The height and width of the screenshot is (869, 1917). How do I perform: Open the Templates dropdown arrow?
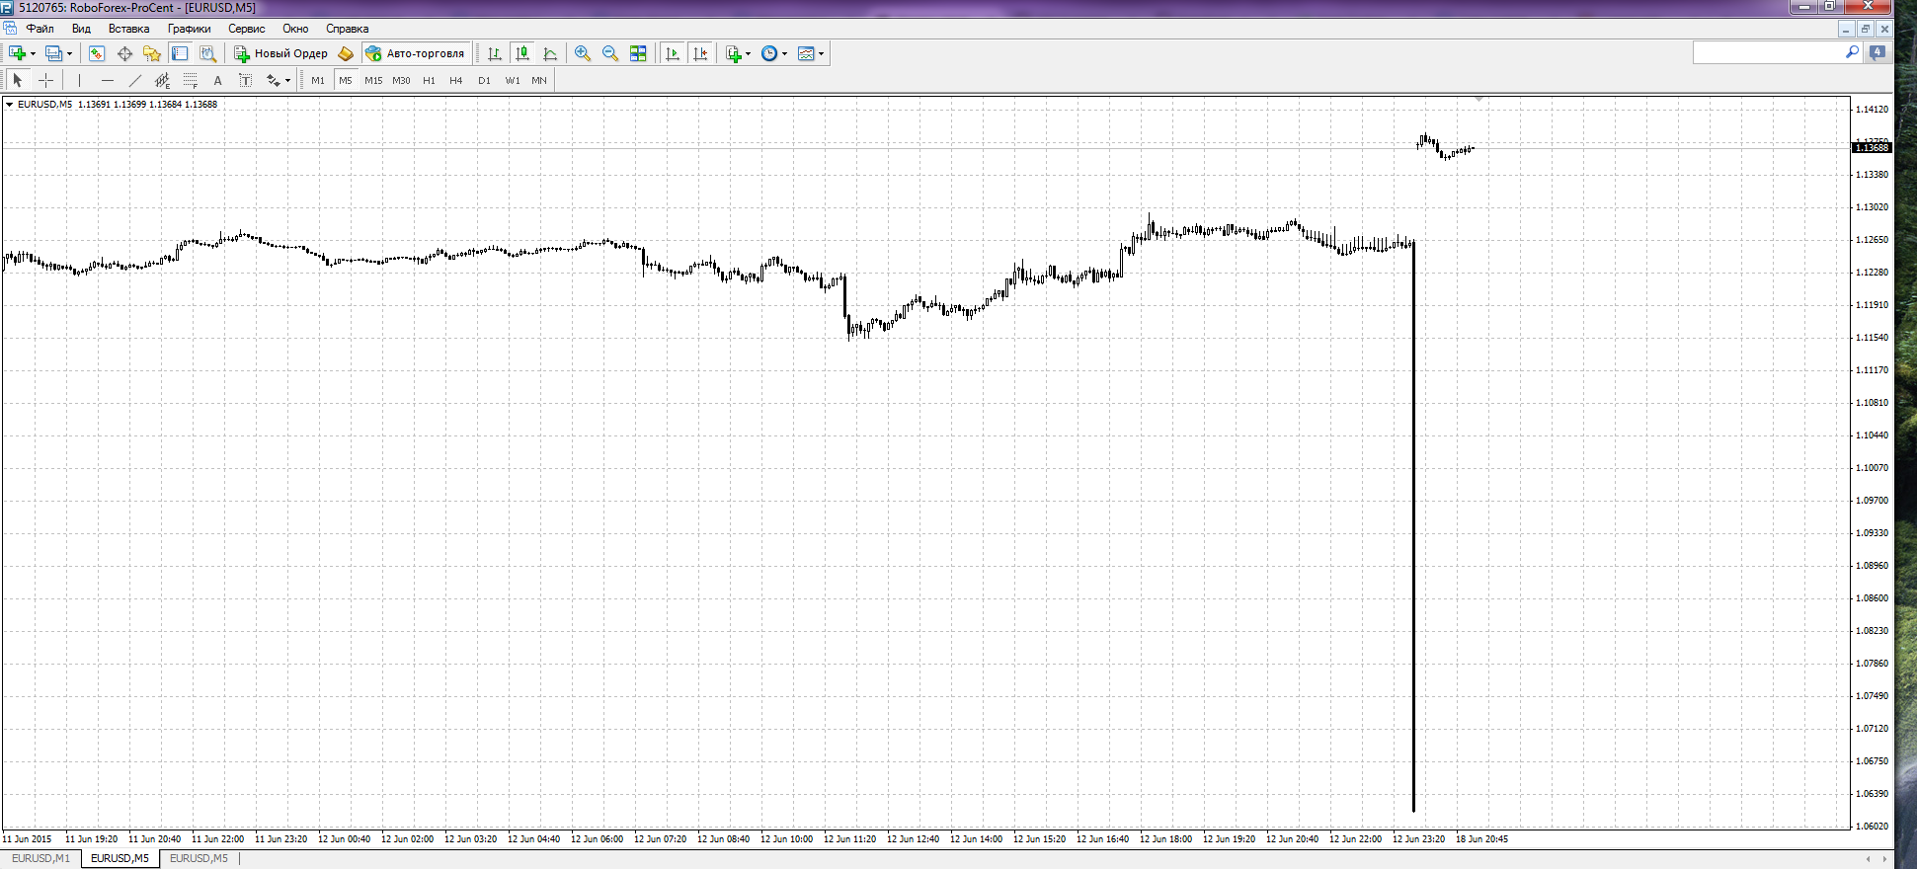pos(822,53)
